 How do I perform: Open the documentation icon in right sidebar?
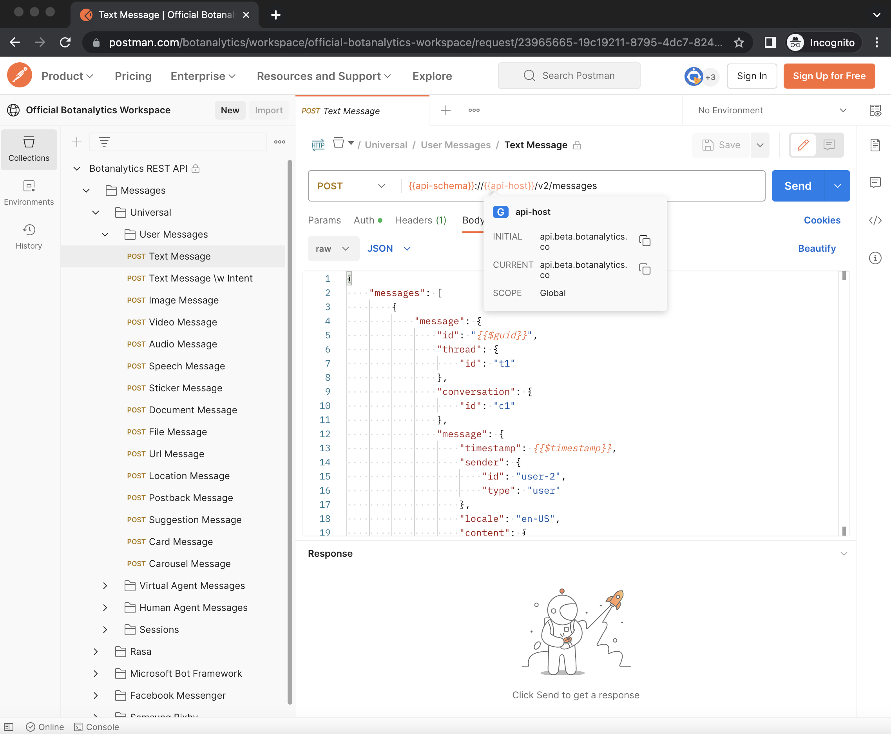(x=875, y=145)
